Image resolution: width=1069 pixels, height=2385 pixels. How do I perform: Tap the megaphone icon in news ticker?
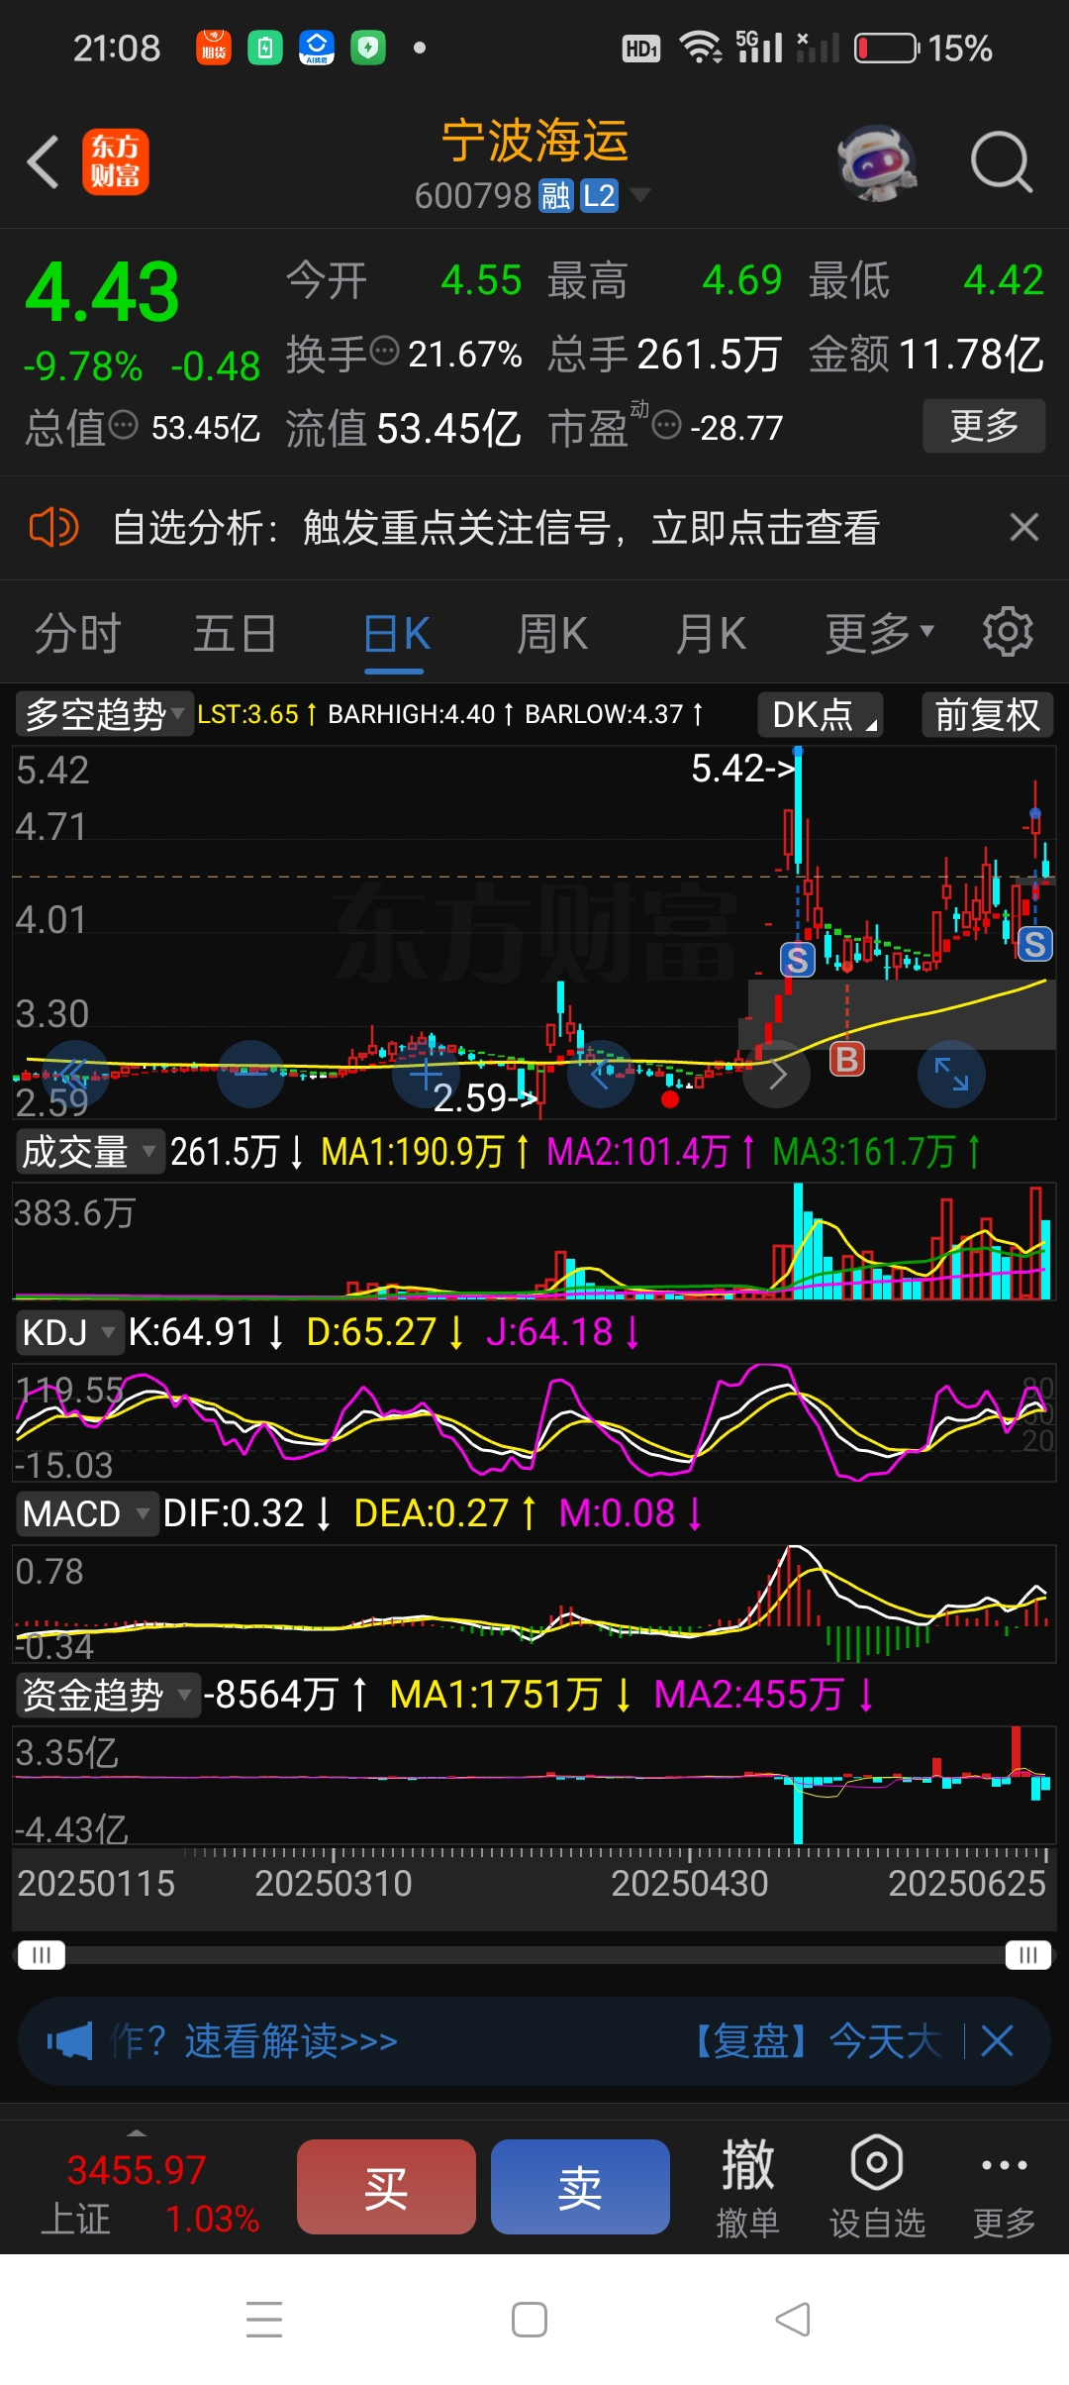point(70,2041)
